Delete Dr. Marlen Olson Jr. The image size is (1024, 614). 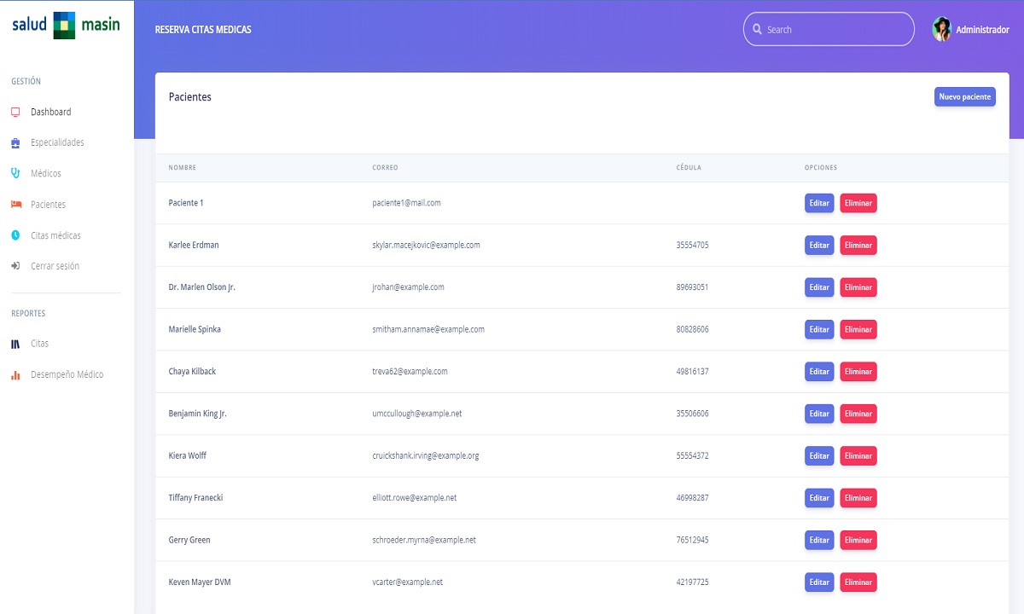(x=858, y=287)
